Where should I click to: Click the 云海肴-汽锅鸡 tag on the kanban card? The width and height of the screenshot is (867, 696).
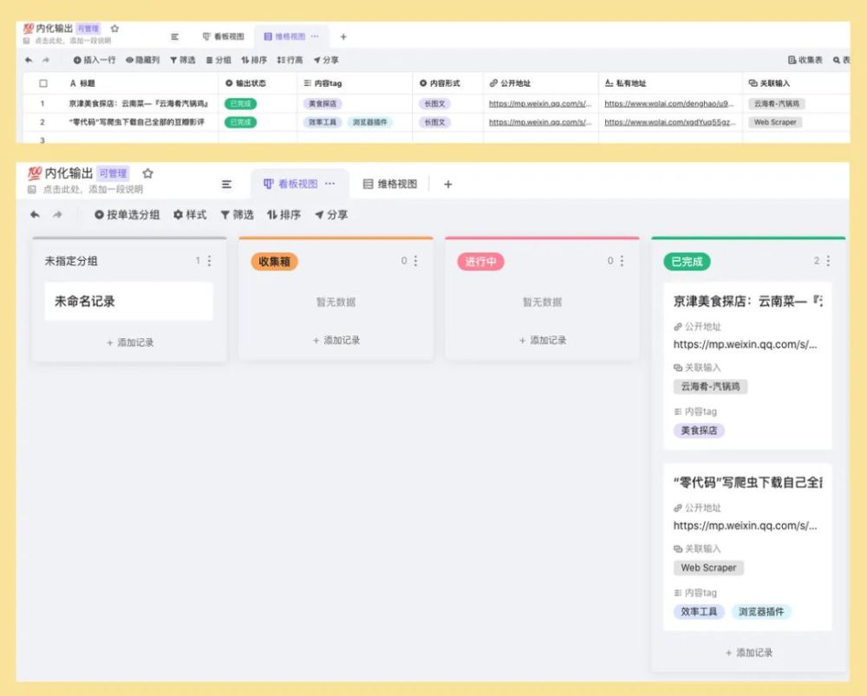[711, 387]
